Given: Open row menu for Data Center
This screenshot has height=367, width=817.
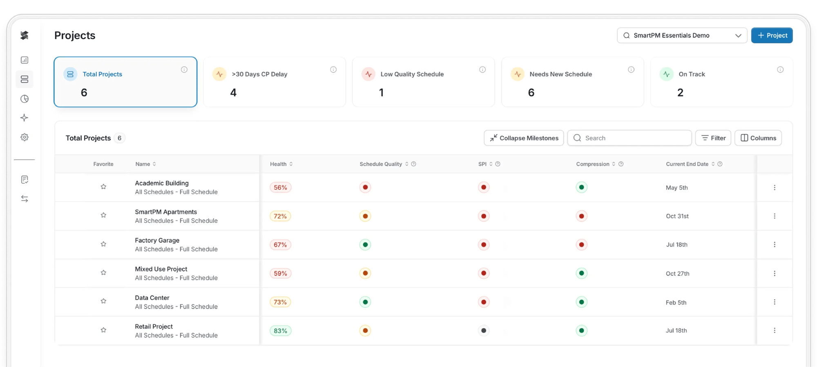Looking at the screenshot, I should pos(775,302).
